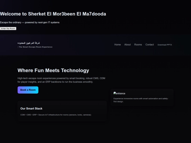Screen dimensions: 191x143
Task: Select the Contact nav link
Action: point(150,44)
